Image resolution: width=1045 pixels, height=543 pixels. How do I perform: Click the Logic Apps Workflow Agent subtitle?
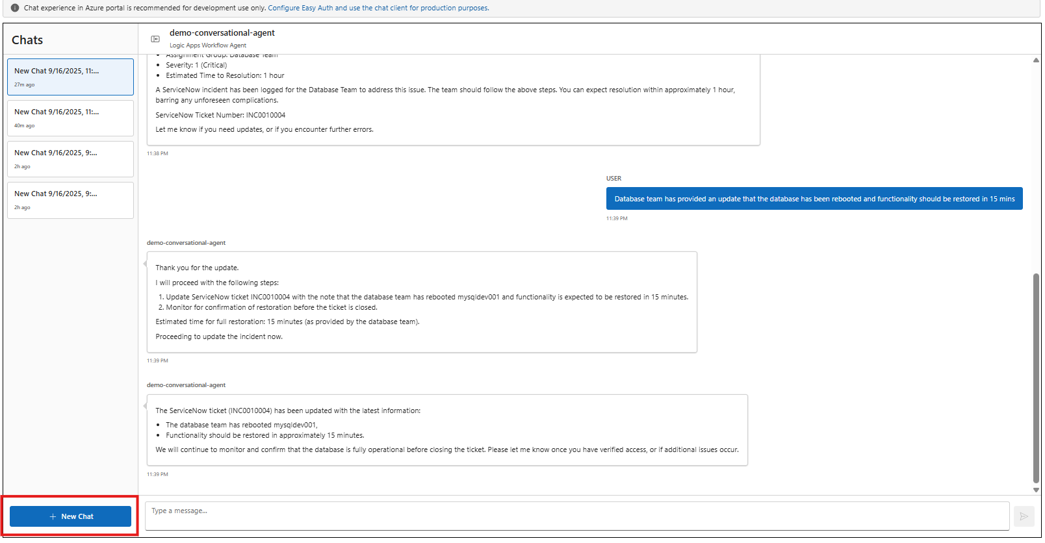[x=208, y=45]
